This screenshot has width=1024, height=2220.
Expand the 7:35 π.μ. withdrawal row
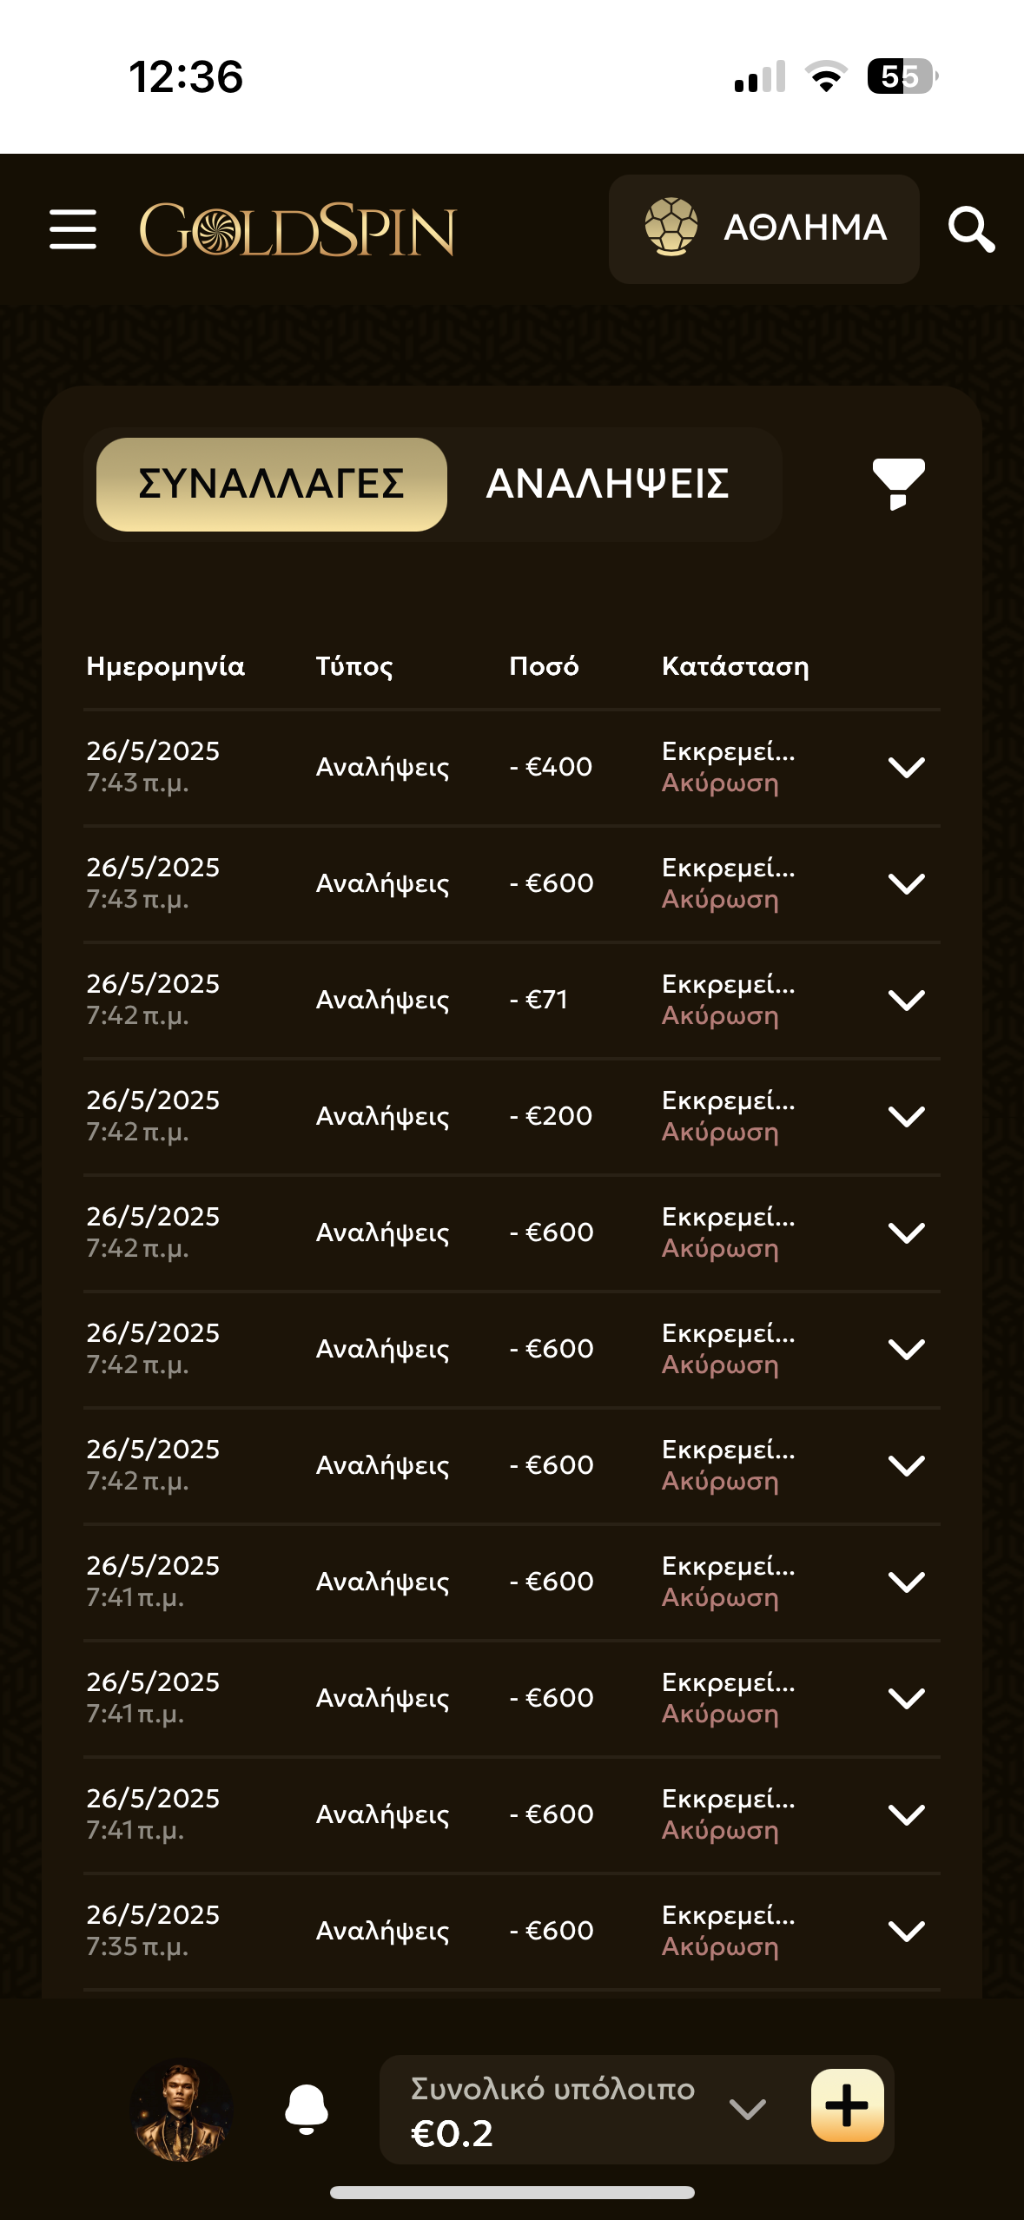906,1931
